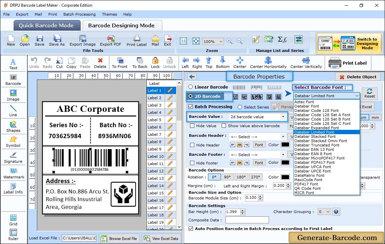Viewport: 385px width, 244px height.
Task: Click the Delete Object button
Action: point(358,77)
